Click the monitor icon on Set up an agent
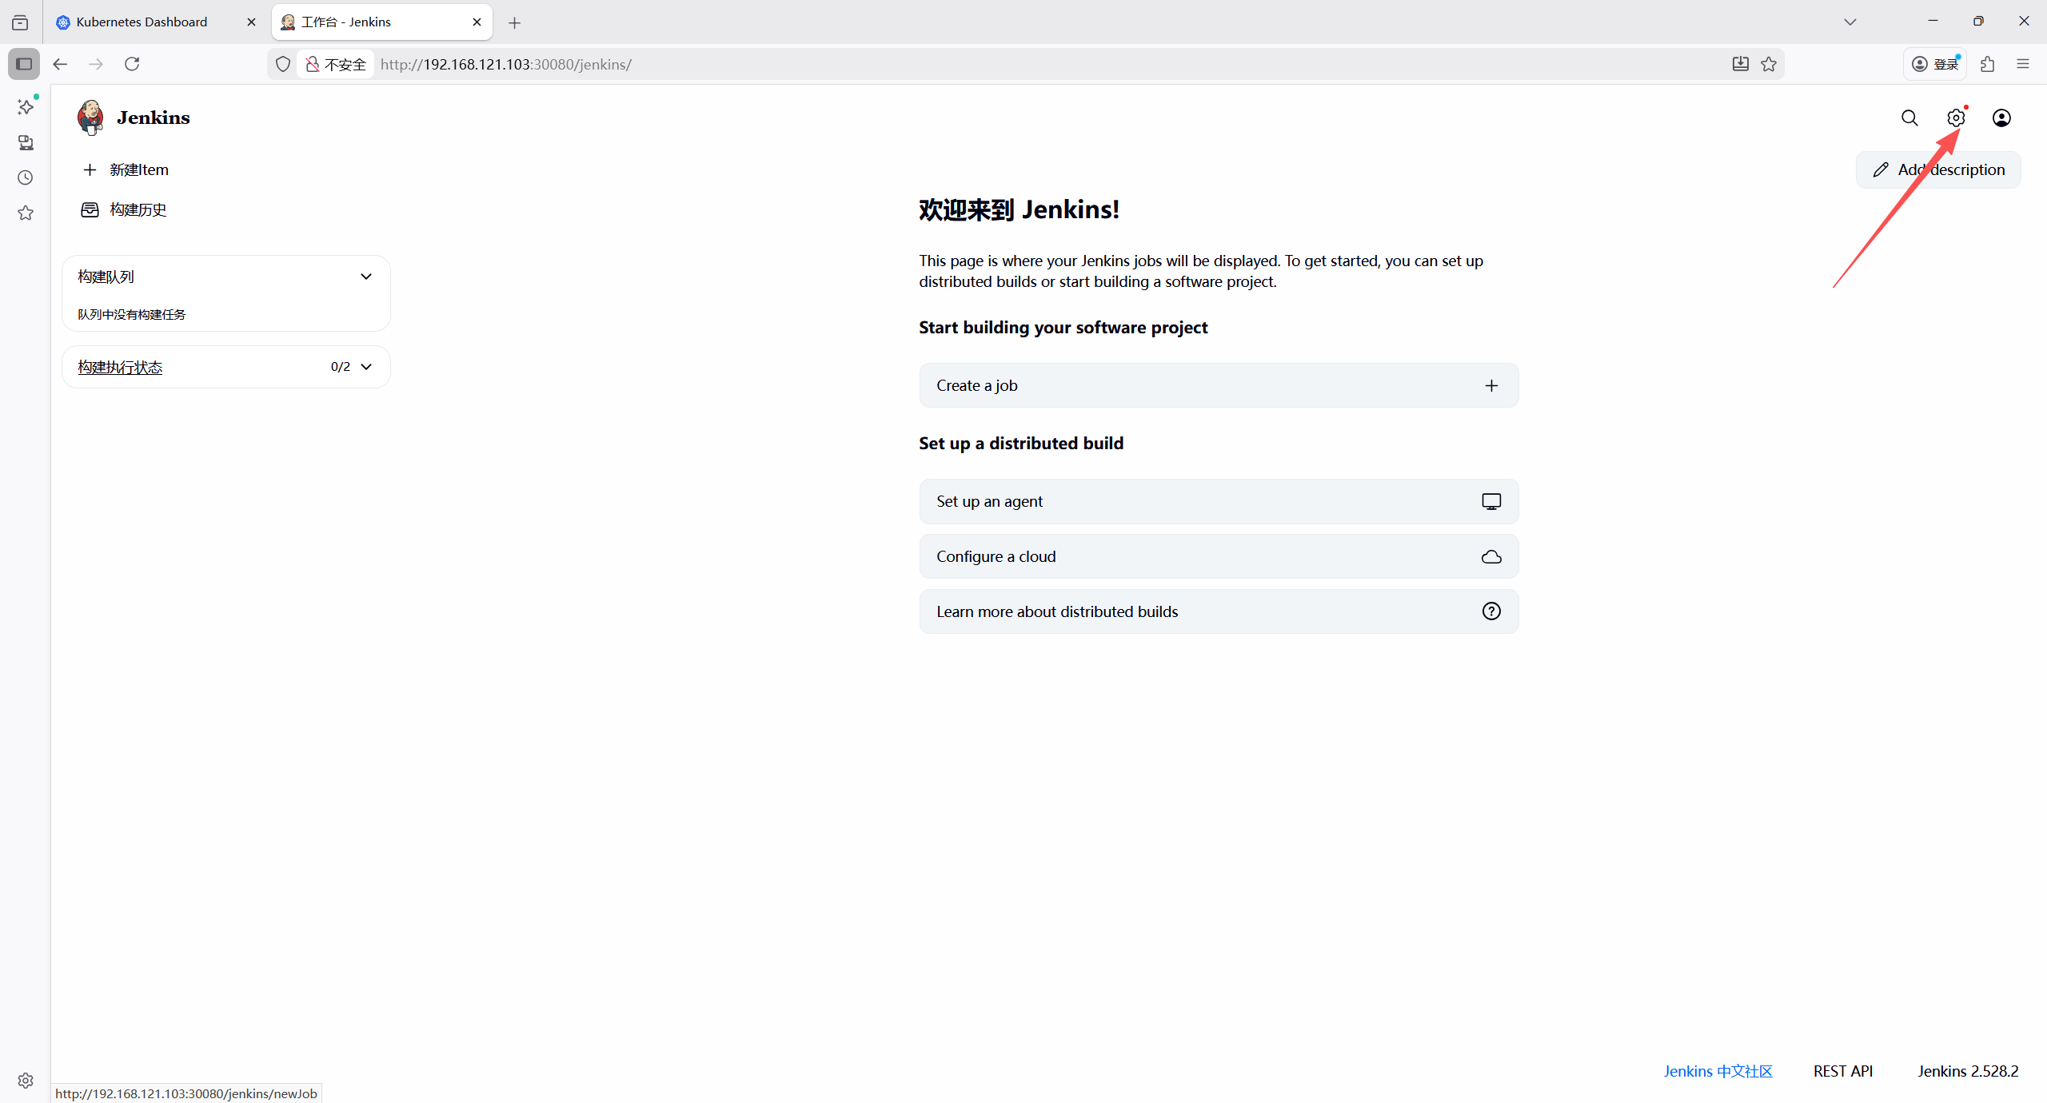This screenshot has width=2047, height=1103. tap(1491, 502)
